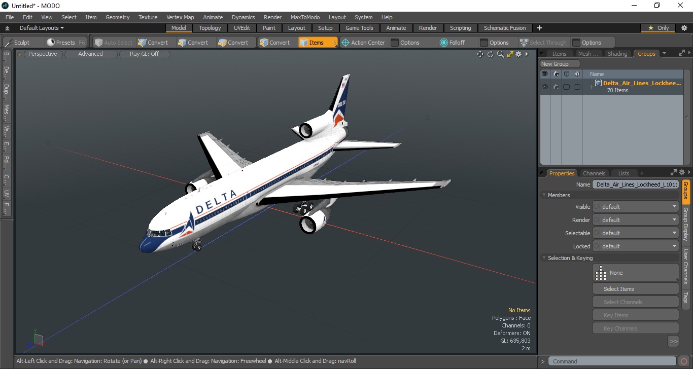
Task: Click the Visible channel circle toggle
Action: [x=597, y=207]
